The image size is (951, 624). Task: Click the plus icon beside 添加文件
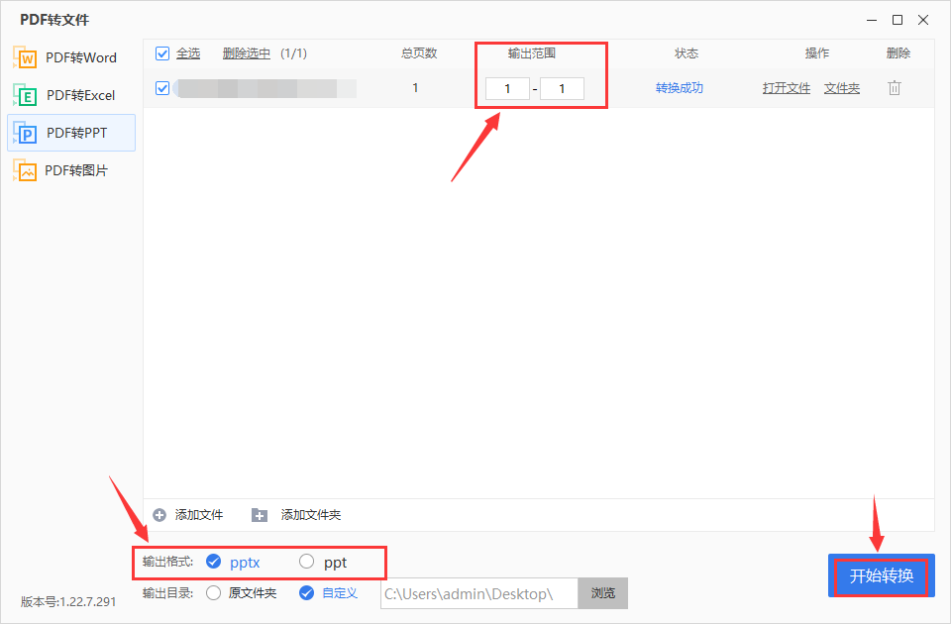tap(159, 515)
